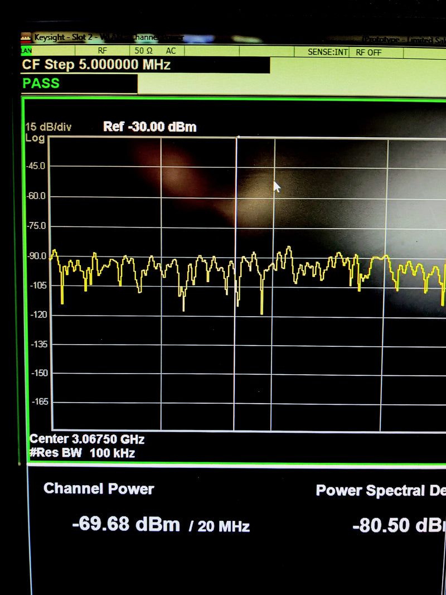
Task: Click the SENSE:INT status cell
Action: [327, 52]
